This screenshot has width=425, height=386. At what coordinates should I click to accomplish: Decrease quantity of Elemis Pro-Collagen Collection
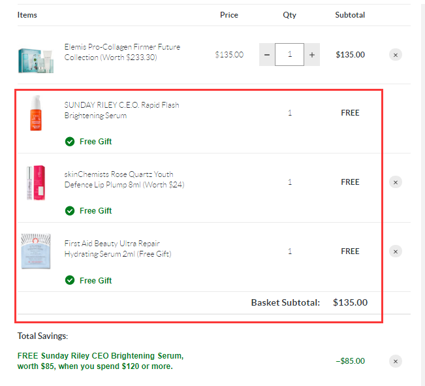point(267,54)
